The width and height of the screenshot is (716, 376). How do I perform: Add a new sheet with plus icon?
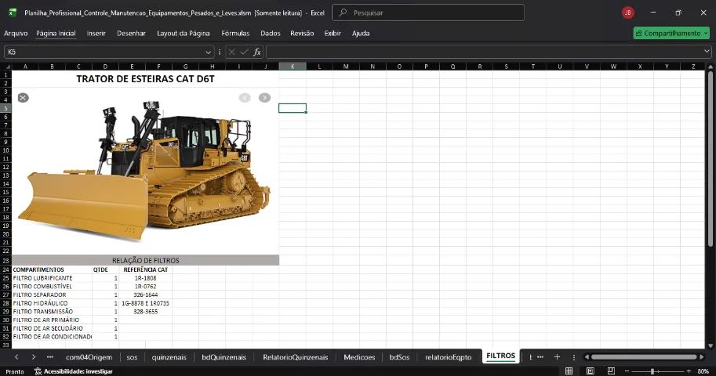tap(557, 356)
